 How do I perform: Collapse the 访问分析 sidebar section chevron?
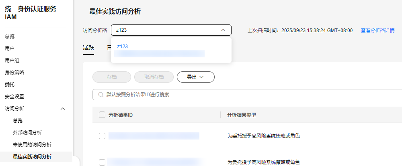pos(62,108)
